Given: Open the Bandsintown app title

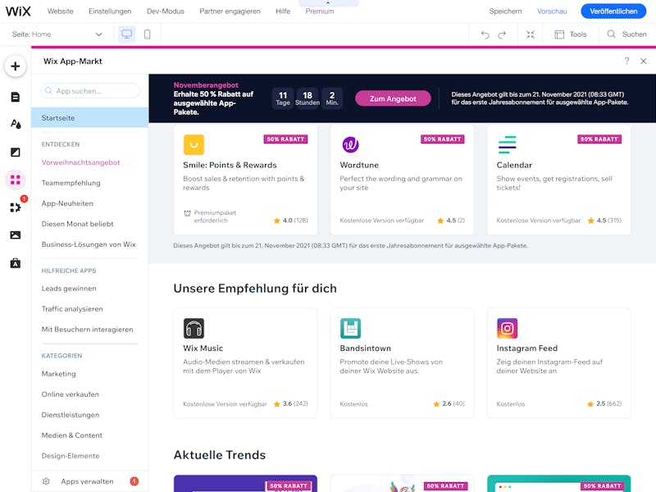Looking at the screenshot, I should tap(365, 348).
